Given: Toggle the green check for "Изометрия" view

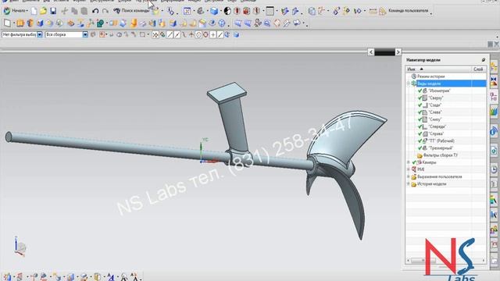Looking at the screenshot, I should (420, 91).
